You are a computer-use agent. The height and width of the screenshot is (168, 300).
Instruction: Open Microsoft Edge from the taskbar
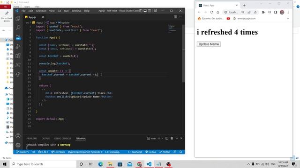tap(100, 164)
